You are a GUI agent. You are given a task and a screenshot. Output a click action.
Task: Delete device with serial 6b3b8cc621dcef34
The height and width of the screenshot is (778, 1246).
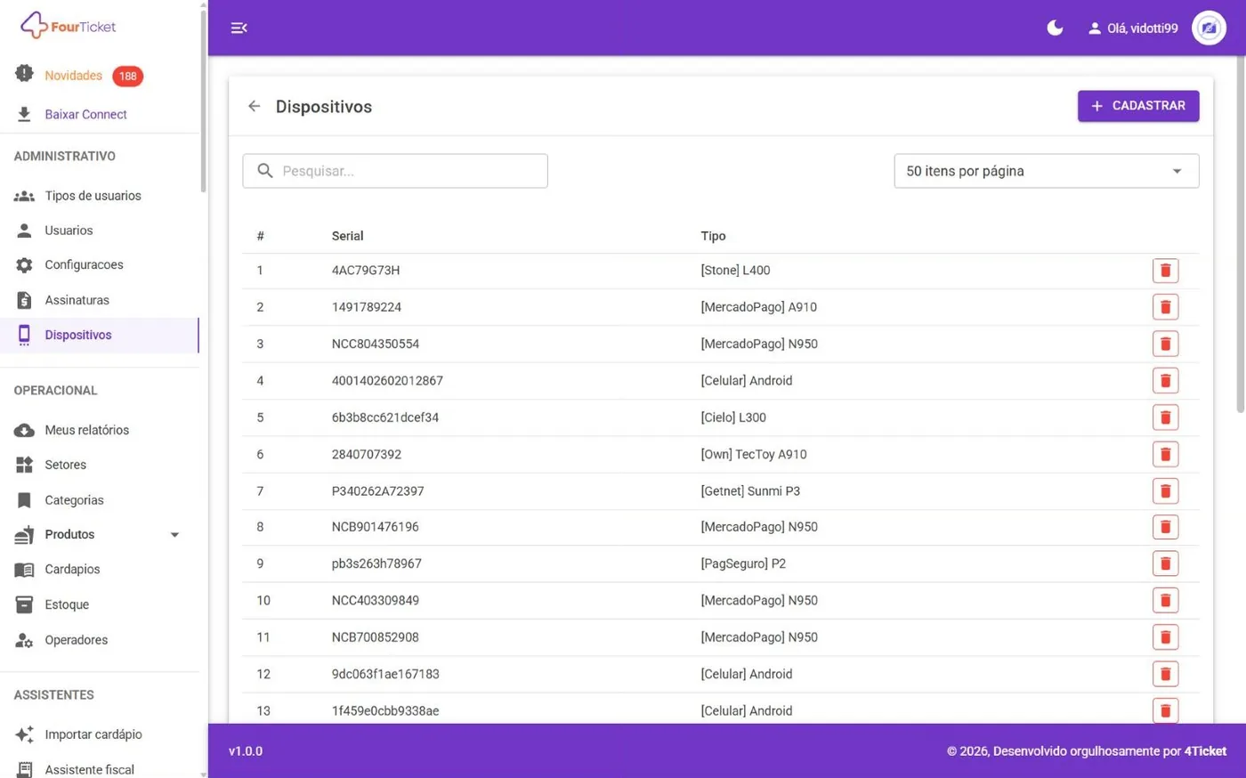1165,417
